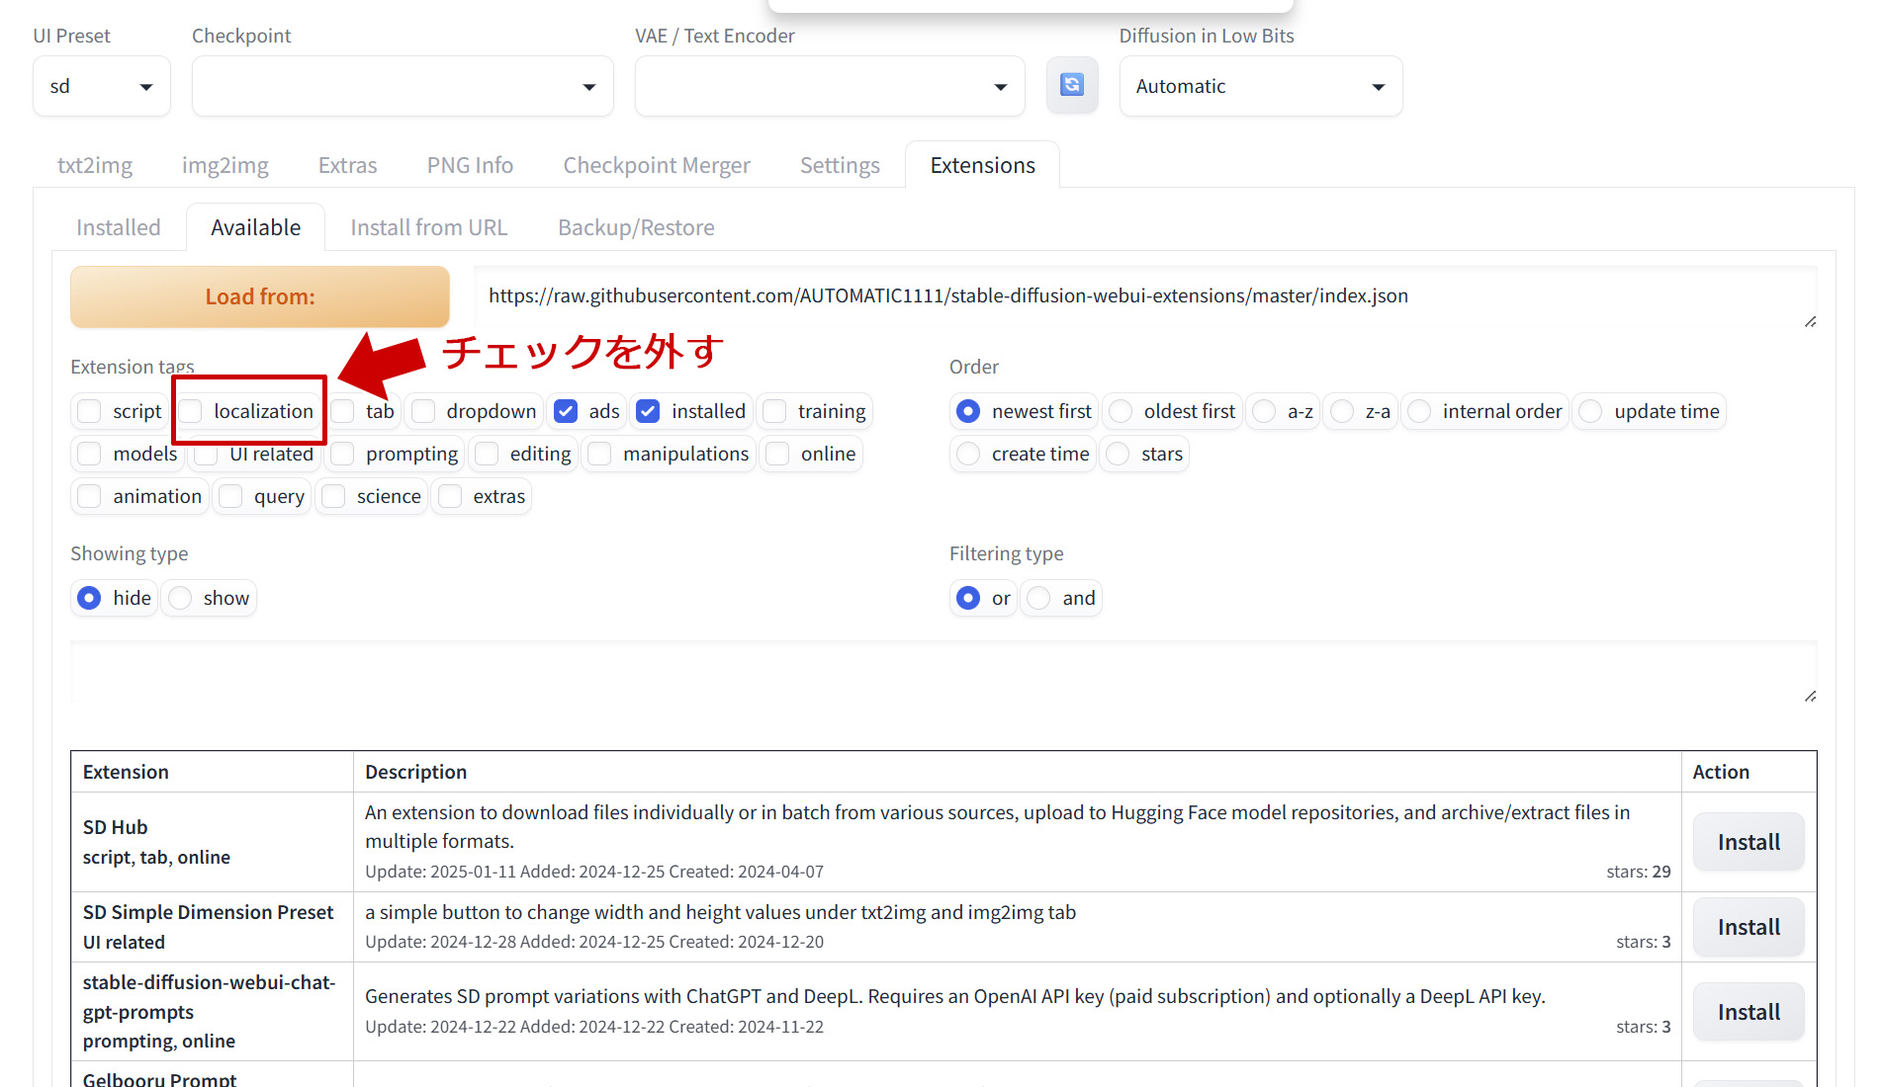Open the Install from URL tab

tap(428, 227)
